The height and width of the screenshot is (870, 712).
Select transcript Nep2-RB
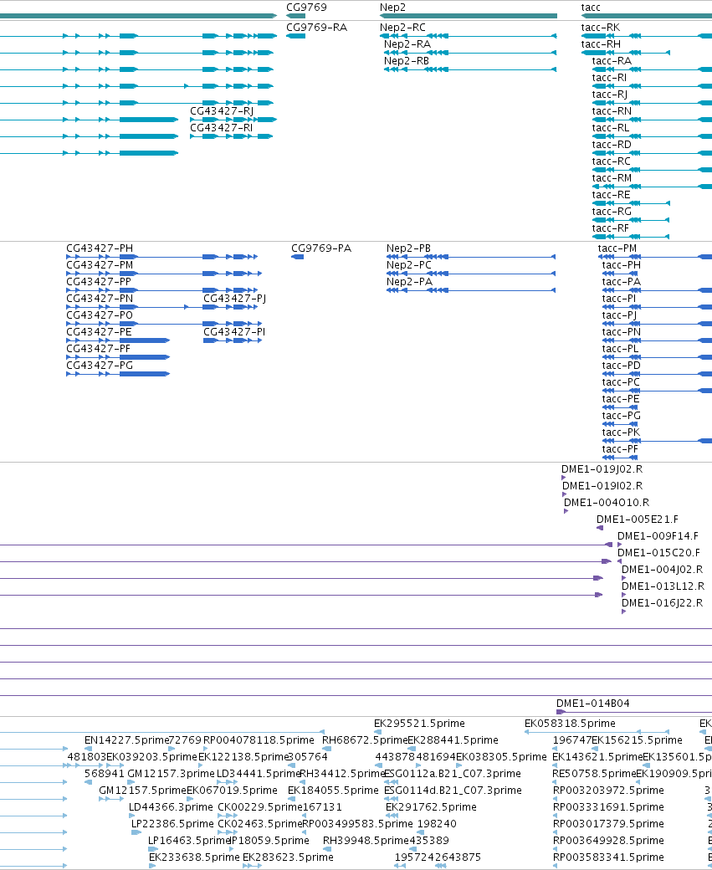407,60
